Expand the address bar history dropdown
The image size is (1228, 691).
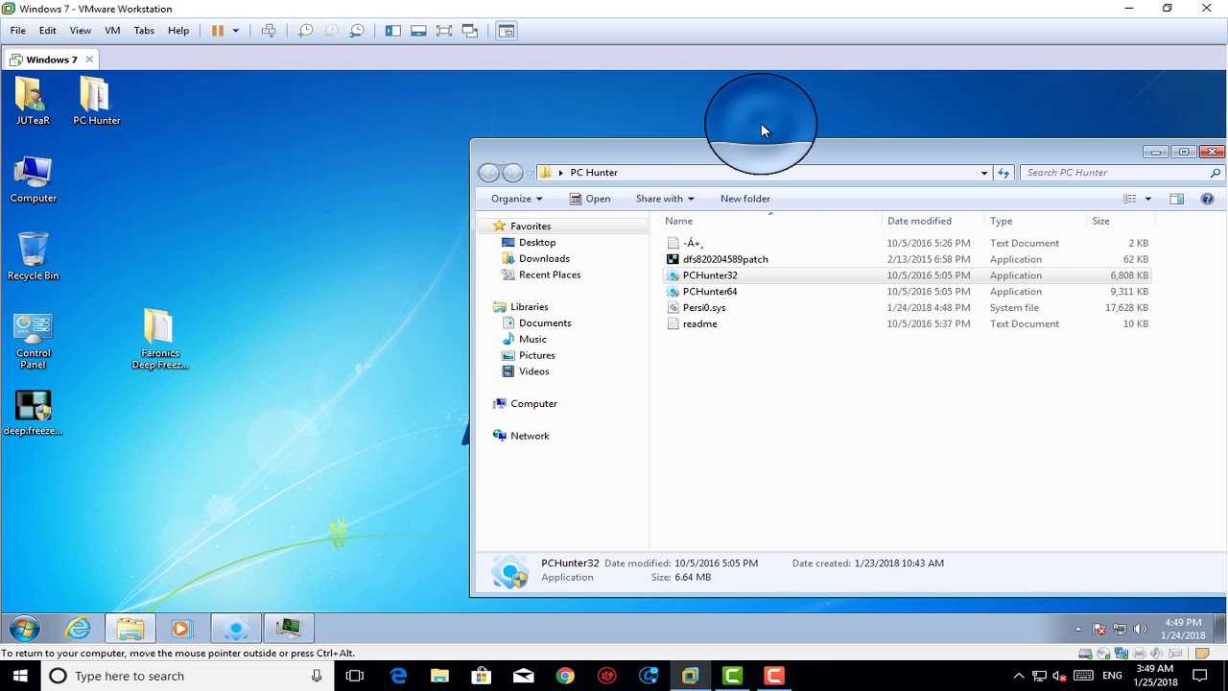[x=983, y=173]
